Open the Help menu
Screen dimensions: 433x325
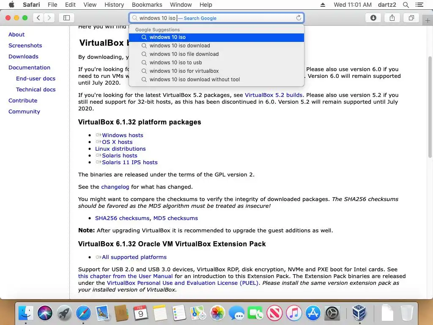(206, 5)
